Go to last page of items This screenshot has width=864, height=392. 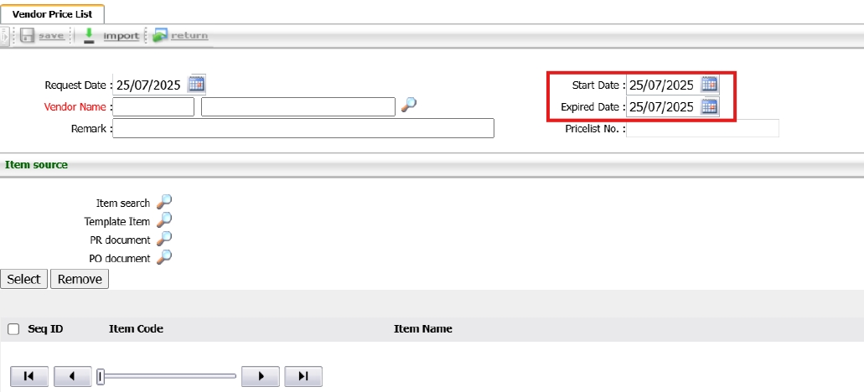click(303, 377)
